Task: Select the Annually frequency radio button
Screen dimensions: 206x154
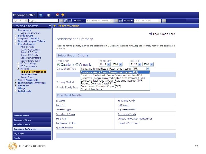Action: pos(77,64)
